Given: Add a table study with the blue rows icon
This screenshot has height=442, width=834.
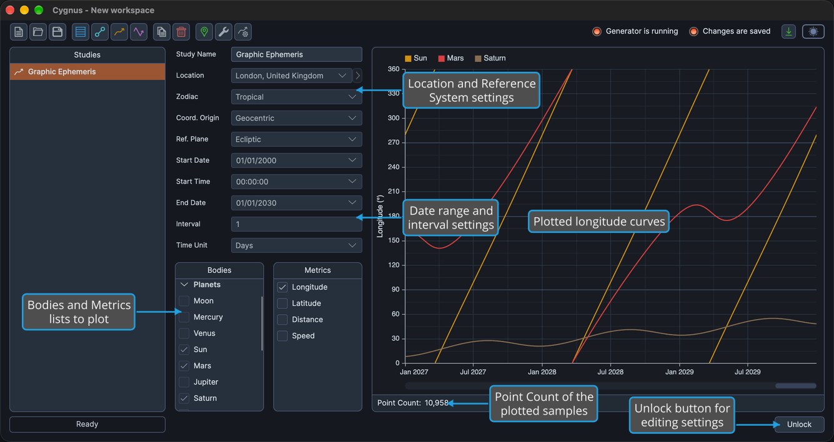Looking at the screenshot, I should tap(81, 32).
